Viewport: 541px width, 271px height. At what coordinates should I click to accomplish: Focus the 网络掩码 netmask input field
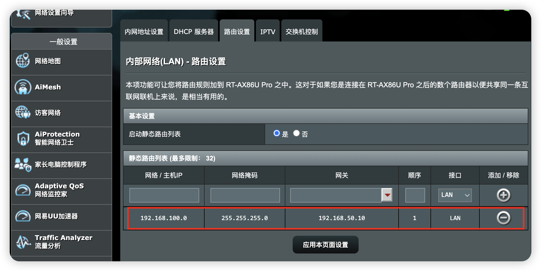(x=245, y=195)
